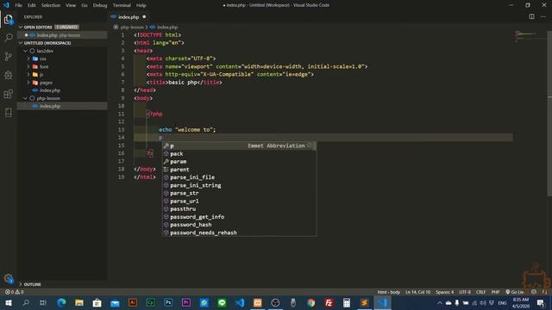The height and width of the screenshot is (310, 552).
Task: Click the Go Live status bar button
Action: point(515,292)
